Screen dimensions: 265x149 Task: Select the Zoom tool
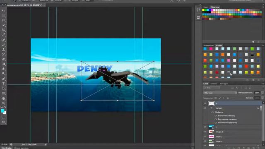[3, 103]
